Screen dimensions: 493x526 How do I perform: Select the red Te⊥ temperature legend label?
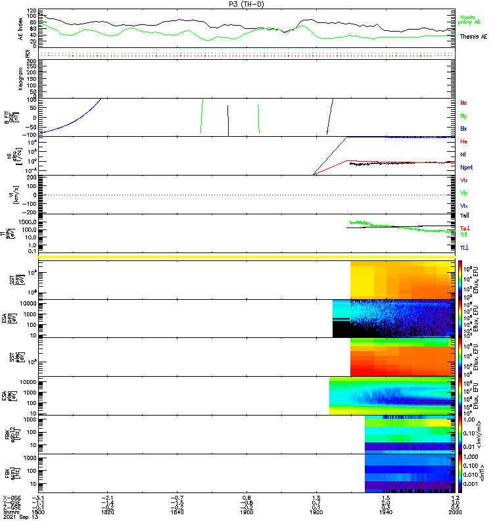[464, 228]
